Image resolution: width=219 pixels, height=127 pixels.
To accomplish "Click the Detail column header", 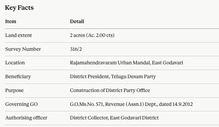I will 77,21.
